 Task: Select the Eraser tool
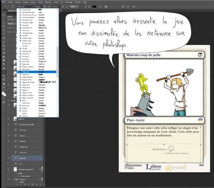tap(4, 53)
